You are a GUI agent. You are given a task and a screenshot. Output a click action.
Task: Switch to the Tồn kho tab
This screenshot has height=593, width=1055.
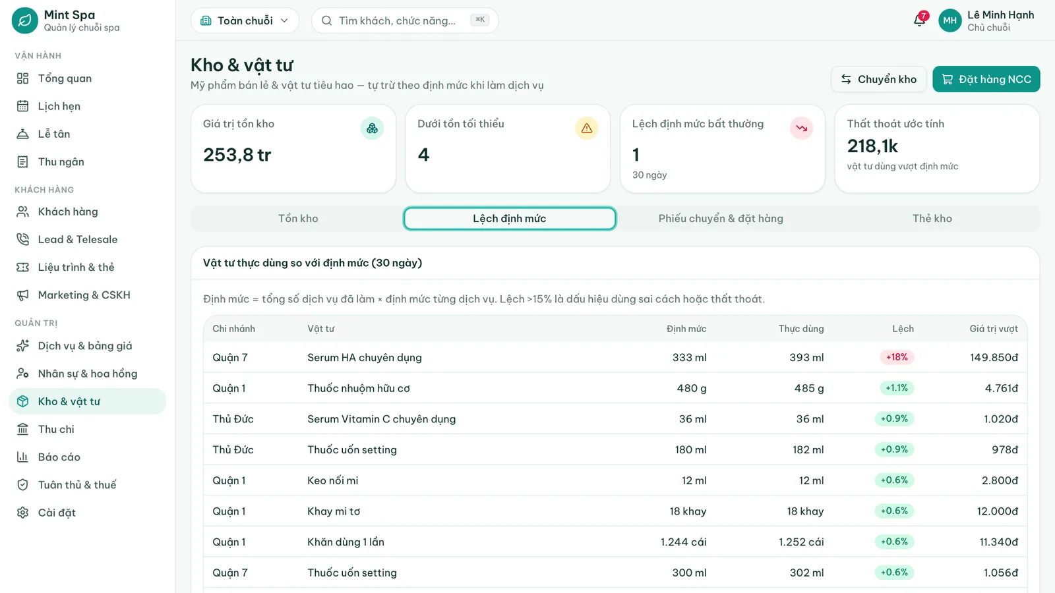(298, 219)
